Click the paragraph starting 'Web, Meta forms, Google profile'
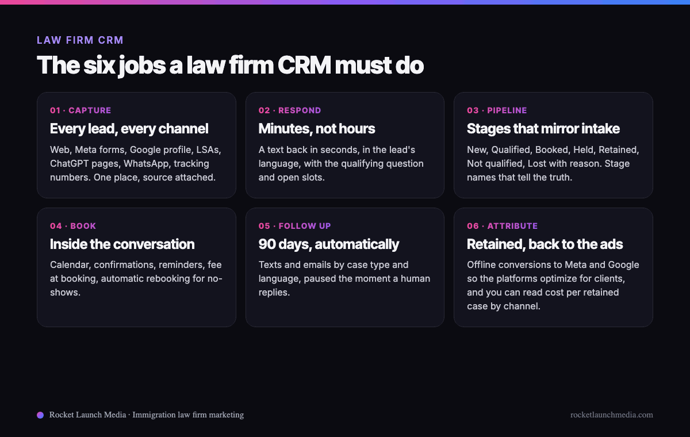The height and width of the screenshot is (437, 690). pos(136,163)
